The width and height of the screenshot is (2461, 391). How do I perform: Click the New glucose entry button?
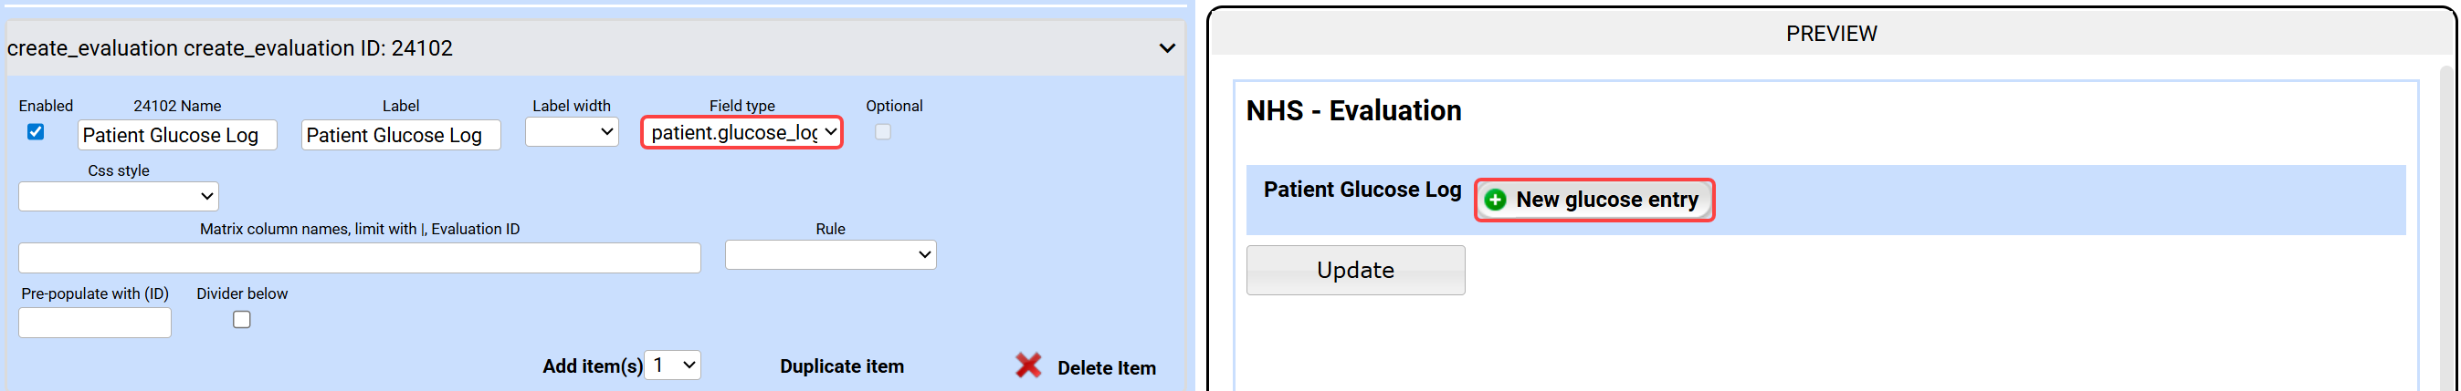[x=1605, y=200]
